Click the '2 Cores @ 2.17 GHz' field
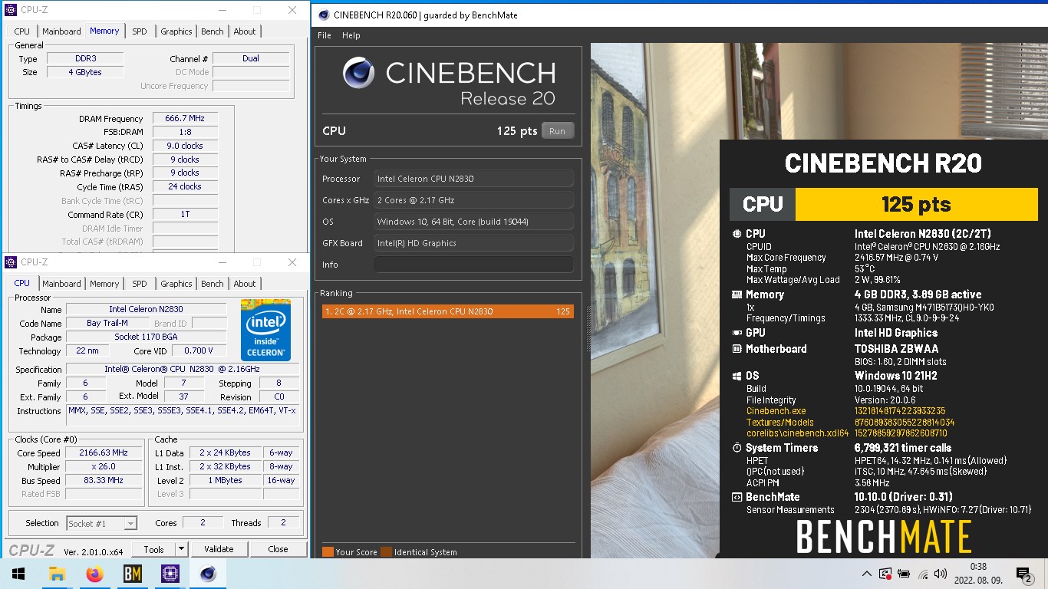The height and width of the screenshot is (589, 1048). click(x=473, y=200)
